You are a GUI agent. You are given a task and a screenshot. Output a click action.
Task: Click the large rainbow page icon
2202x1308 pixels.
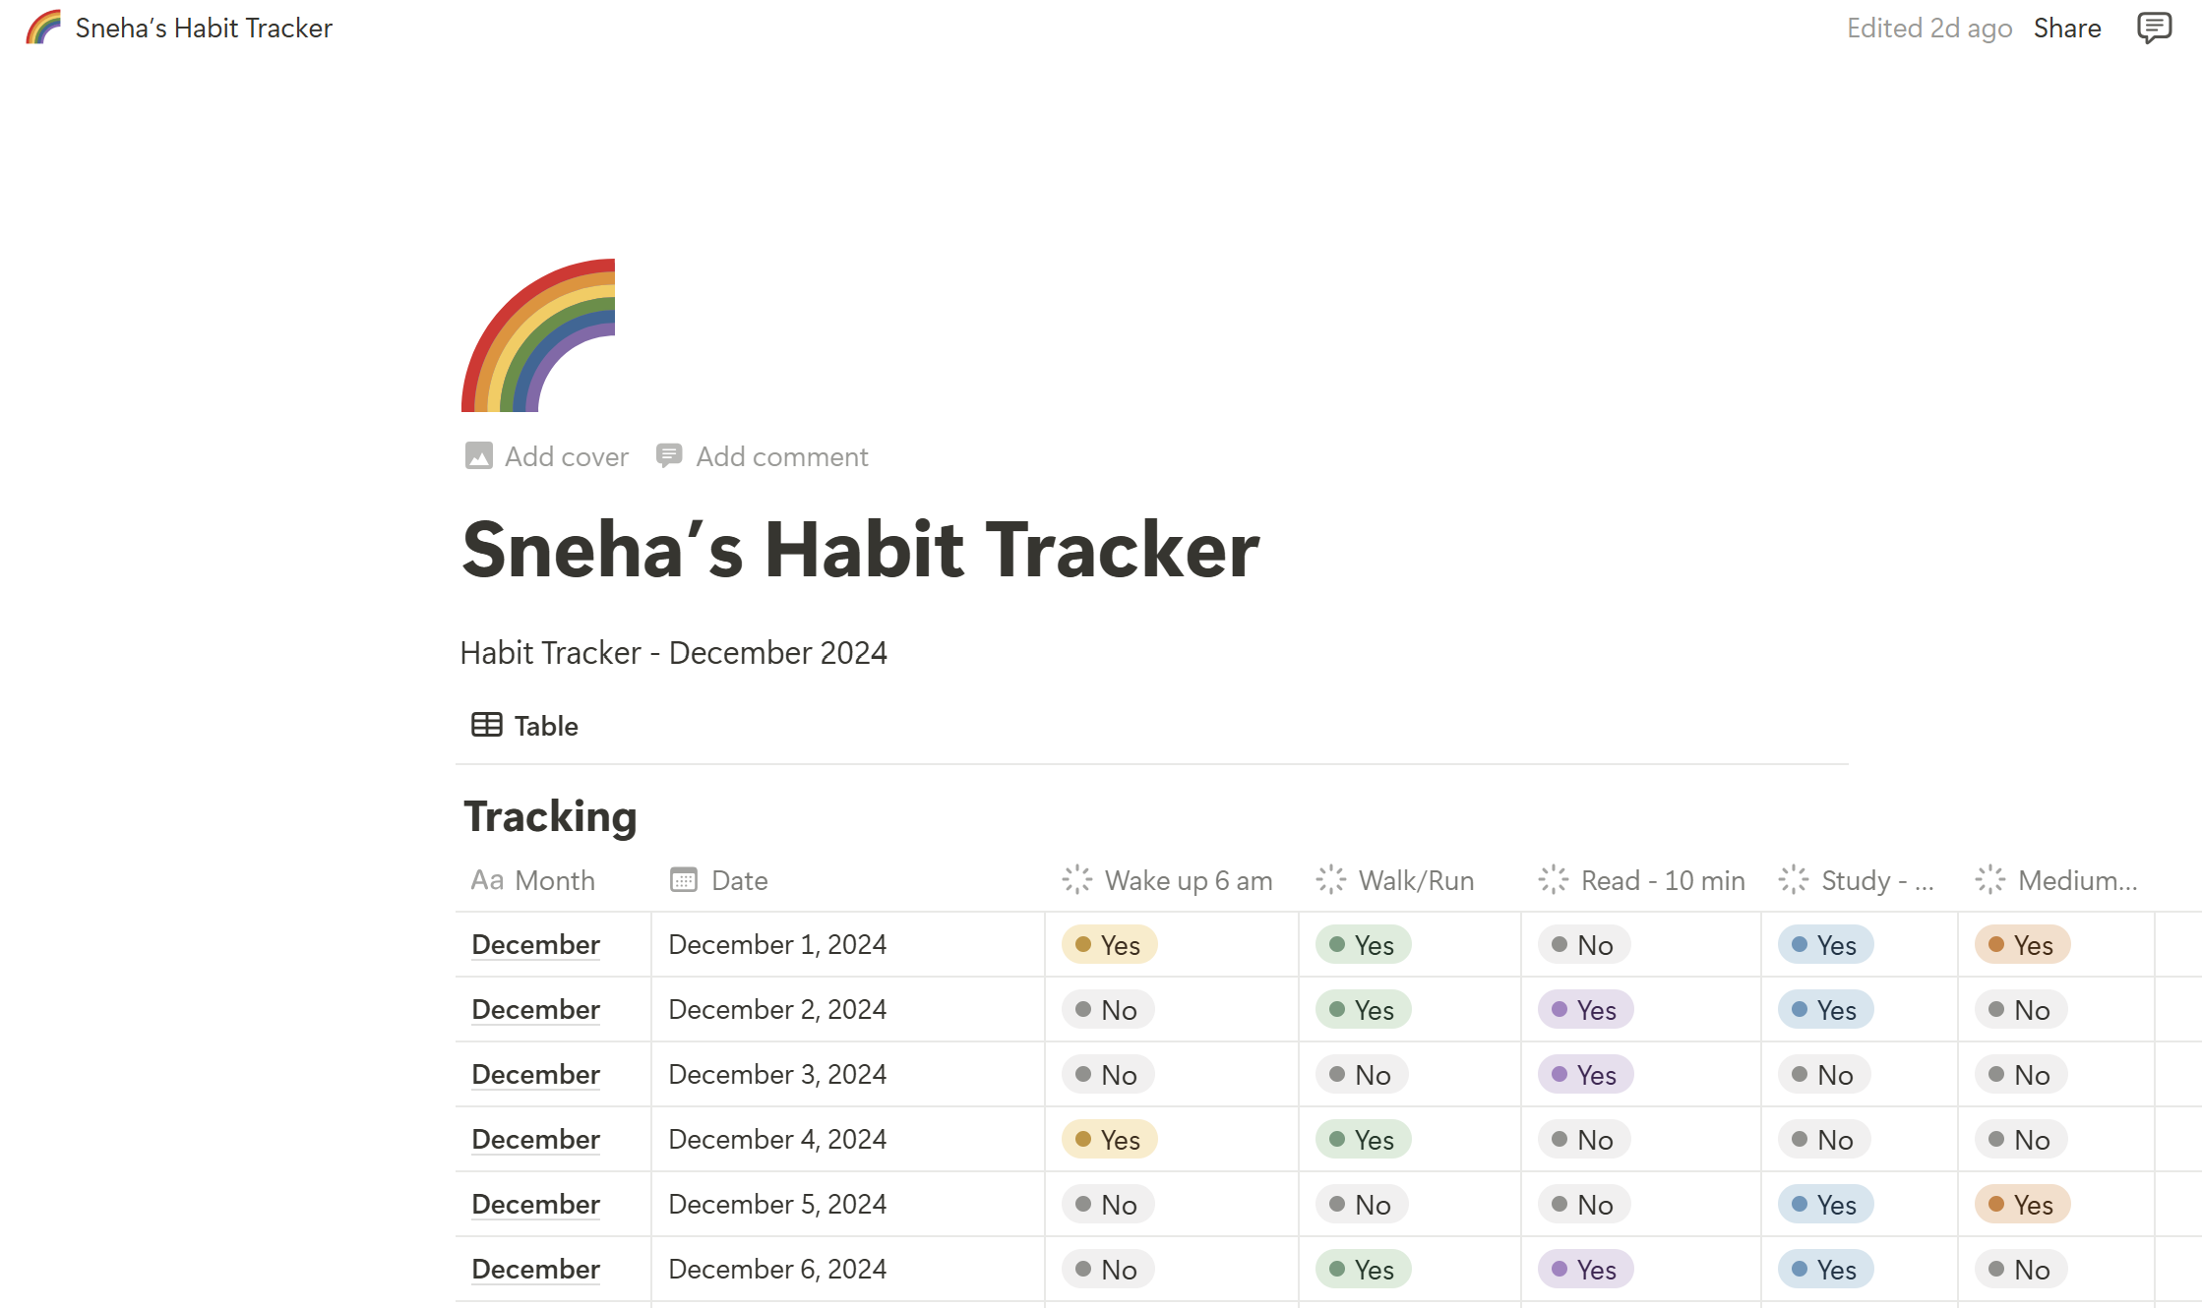538,335
